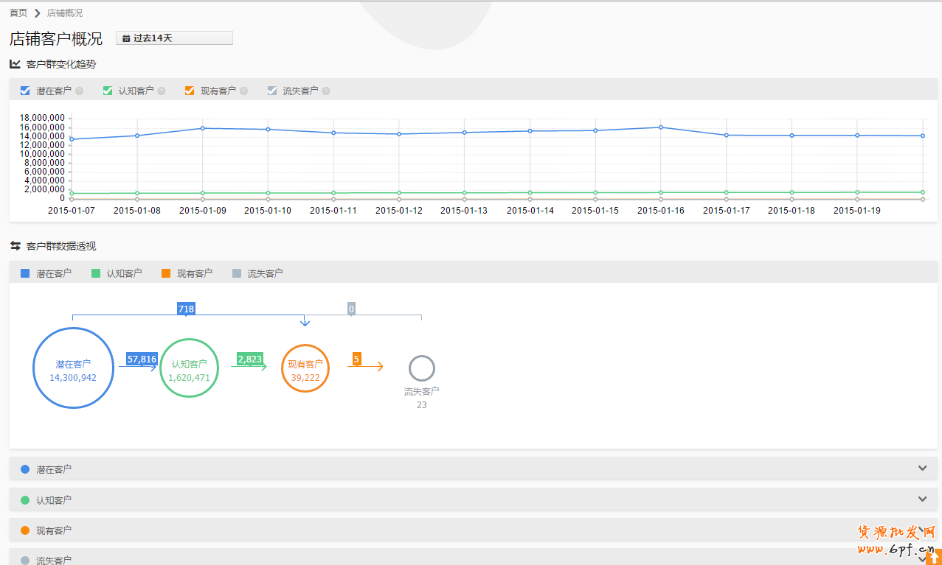
Task: Click the 现有客户 orange circle node
Action: click(305, 368)
